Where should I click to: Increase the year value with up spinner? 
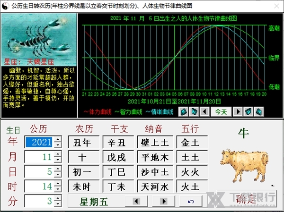point(58,139)
